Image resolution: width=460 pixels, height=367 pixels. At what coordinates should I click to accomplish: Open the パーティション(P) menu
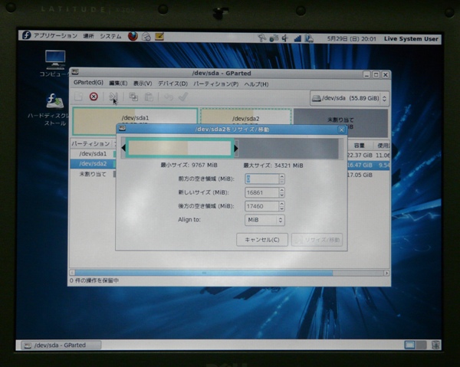(x=215, y=84)
